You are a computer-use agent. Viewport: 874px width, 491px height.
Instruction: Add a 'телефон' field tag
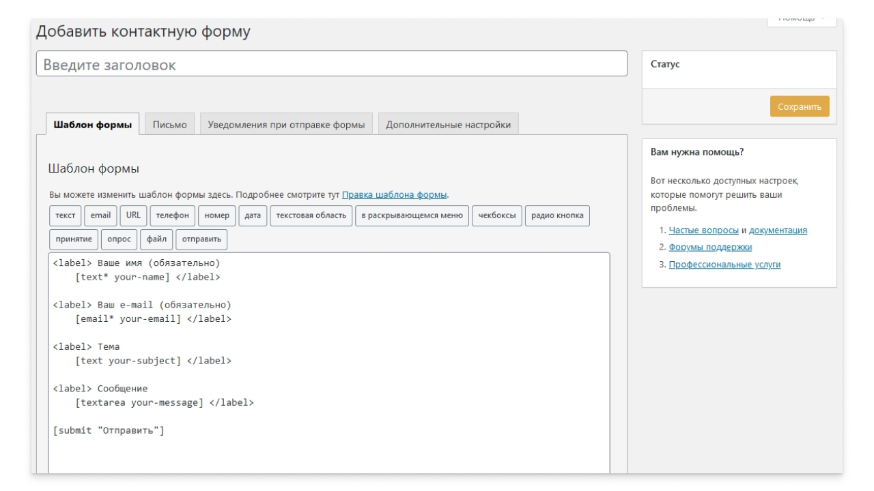[x=172, y=215]
